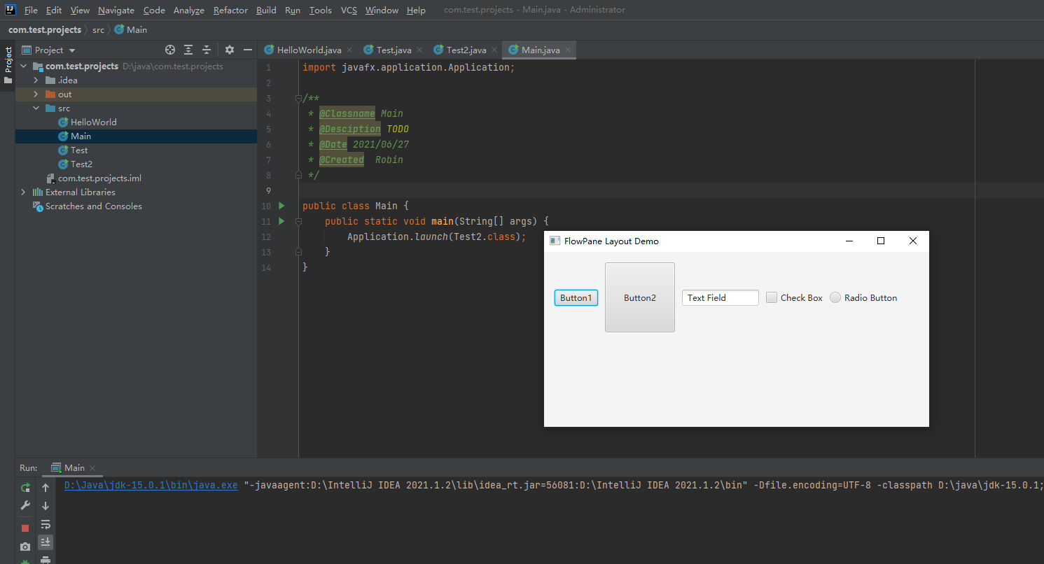The height and width of the screenshot is (564, 1044).
Task: Close the Test2.java editor tab
Action: point(494,50)
